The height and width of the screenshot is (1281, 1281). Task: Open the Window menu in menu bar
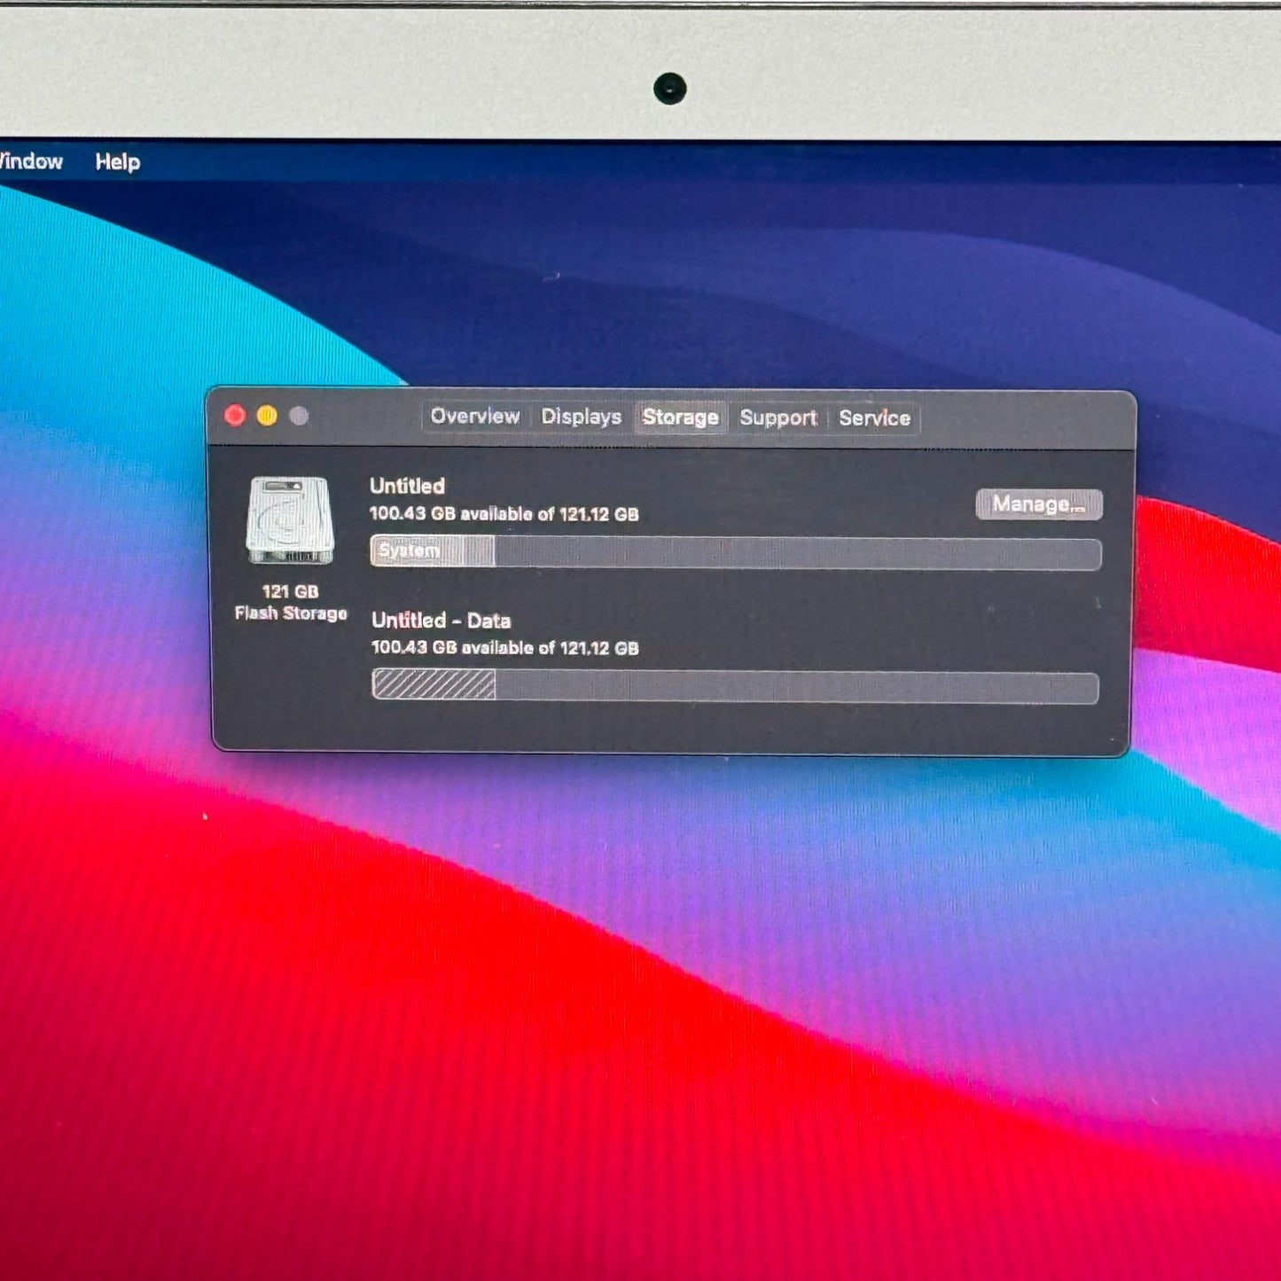[x=31, y=161]
